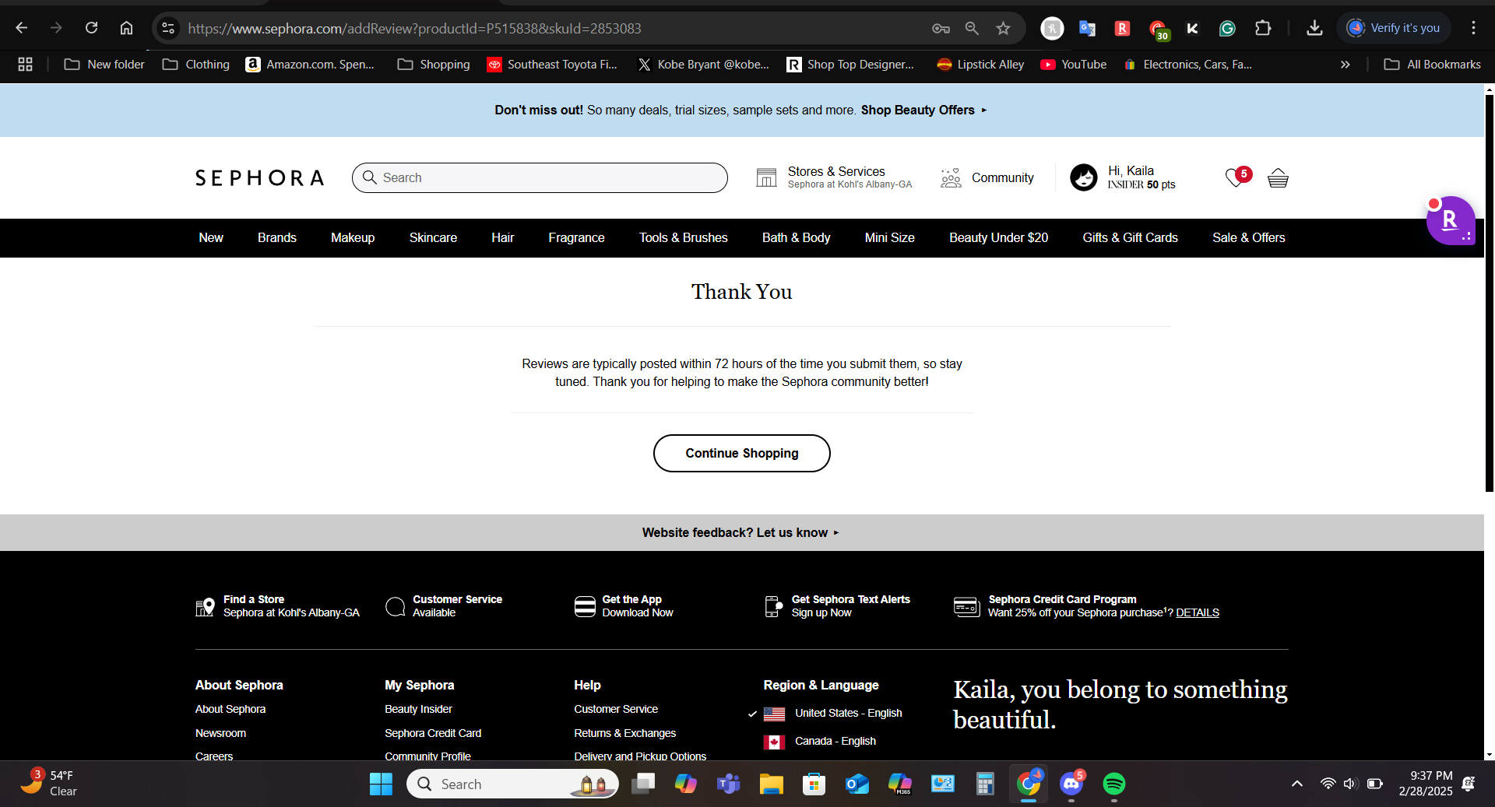
Task: Focus the Sephora search field
Action: (545, 178)
